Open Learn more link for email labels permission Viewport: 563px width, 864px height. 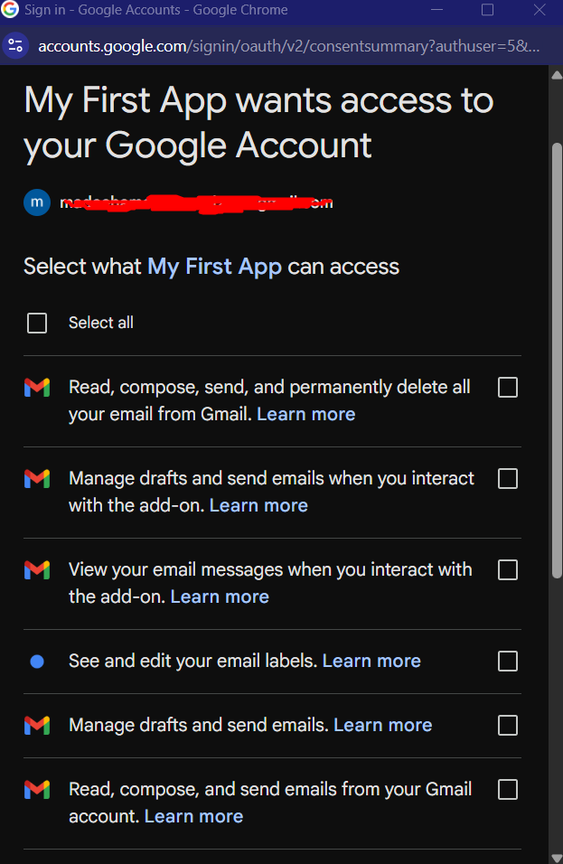371,662
